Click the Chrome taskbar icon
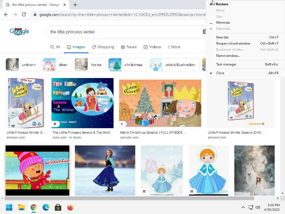The width and height of the screenshot is (285, 214). [34, 207]
